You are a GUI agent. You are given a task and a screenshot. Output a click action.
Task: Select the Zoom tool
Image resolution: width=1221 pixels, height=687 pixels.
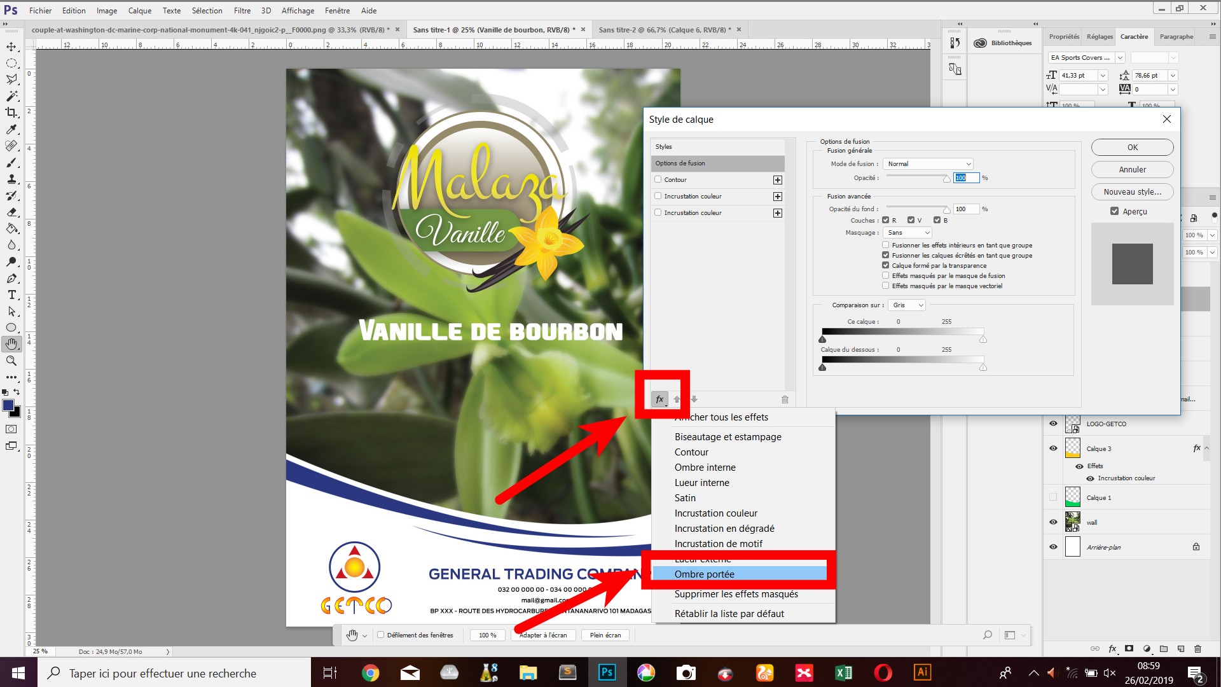(11, 361)
